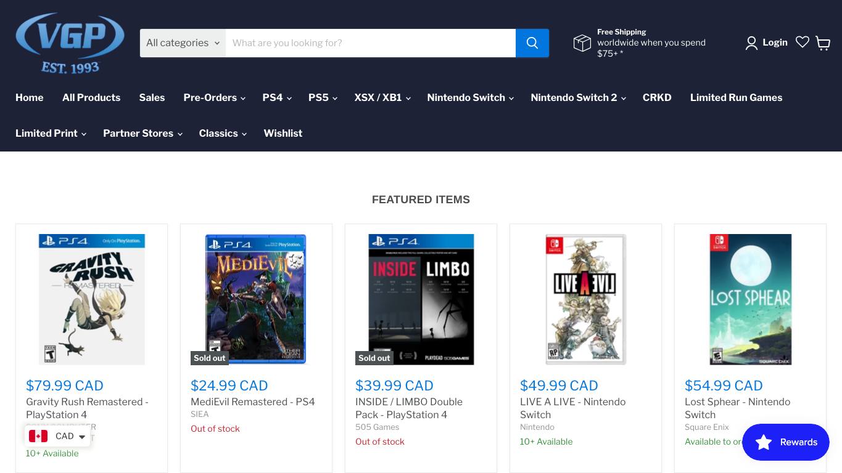Image resolution: width=842 pixels, height=473 pixels.
Task: Open the MediEvil cover image
Action: click(x=256, y=299)
